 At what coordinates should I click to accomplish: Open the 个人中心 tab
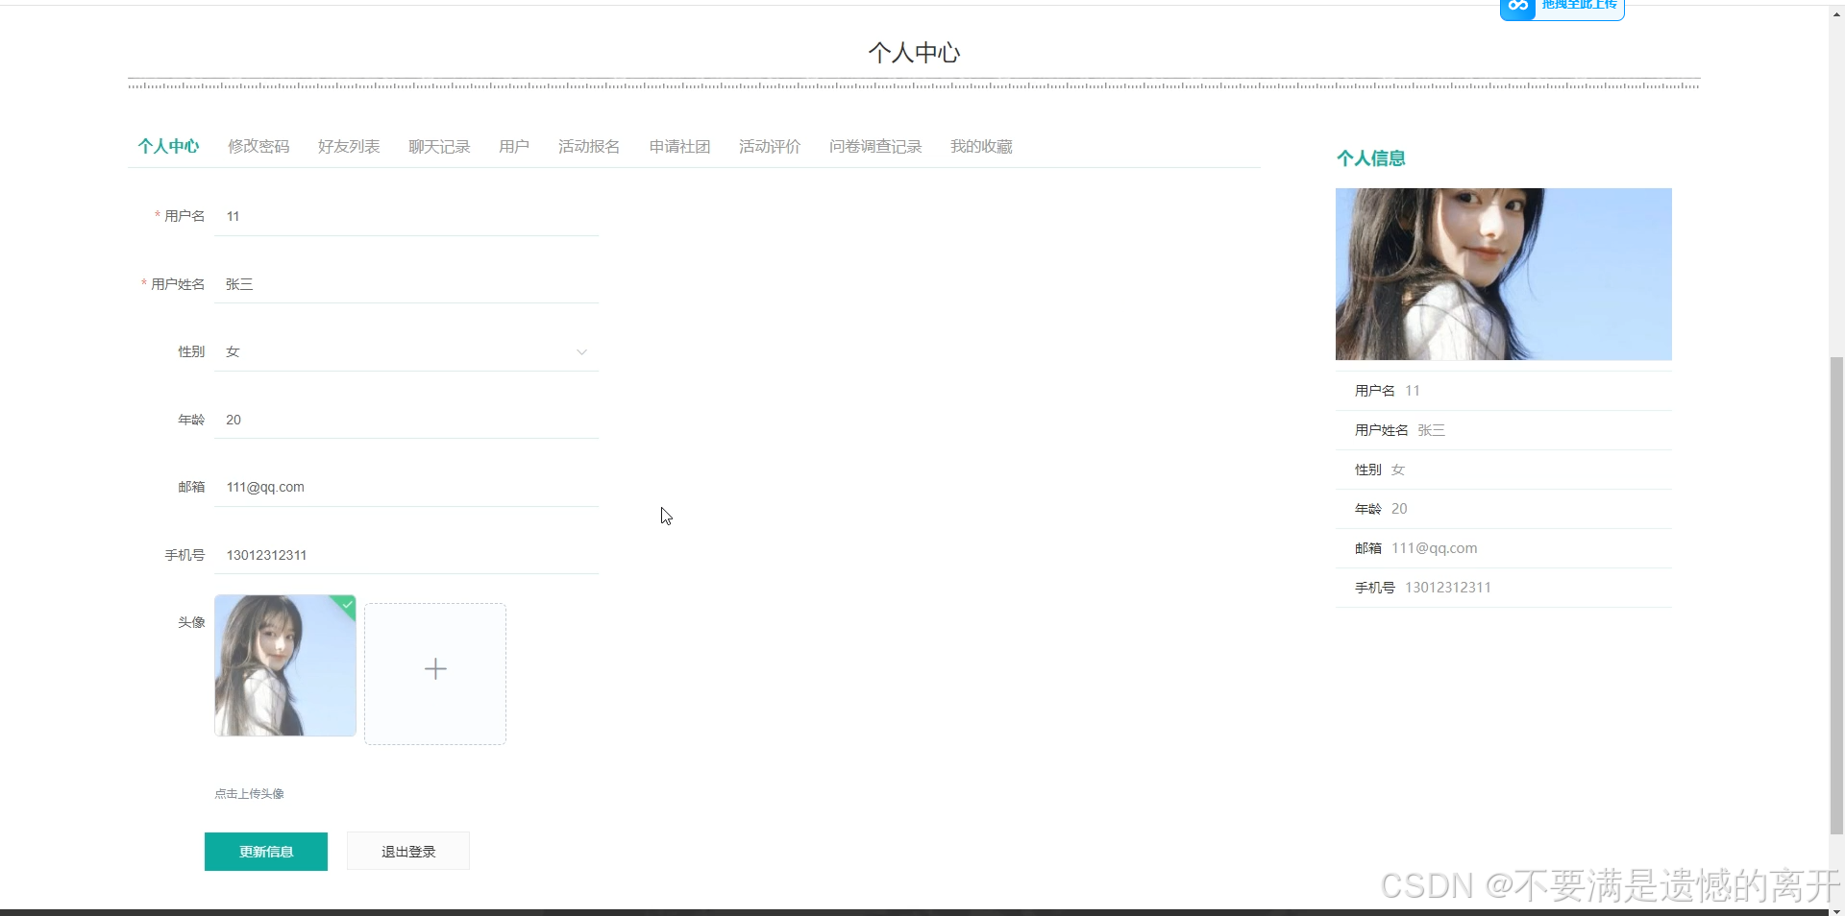(x=168, y=146)
